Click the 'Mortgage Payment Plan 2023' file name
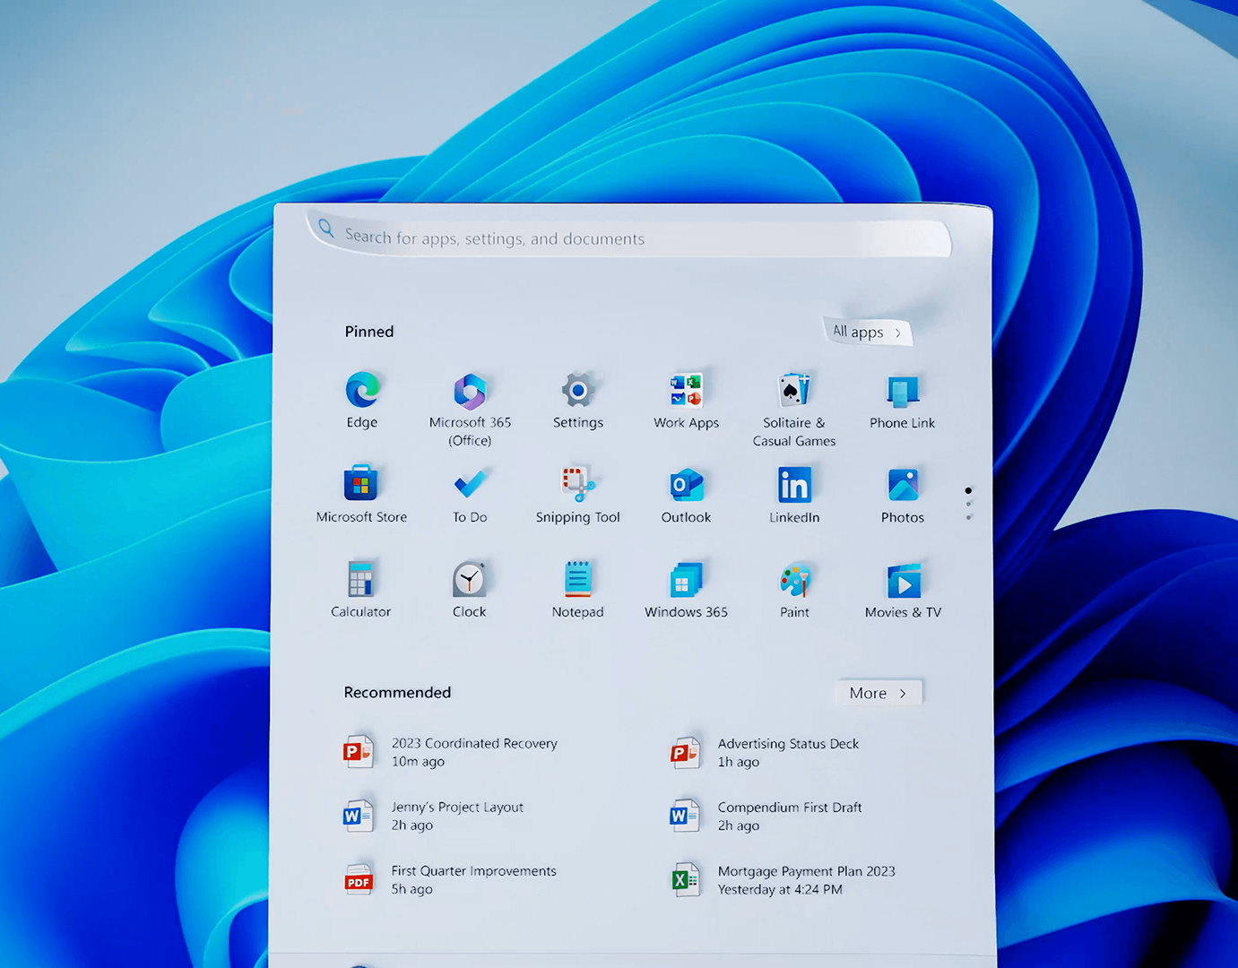The width and height of the screenshot is (1238, 968). coord(806,871)
